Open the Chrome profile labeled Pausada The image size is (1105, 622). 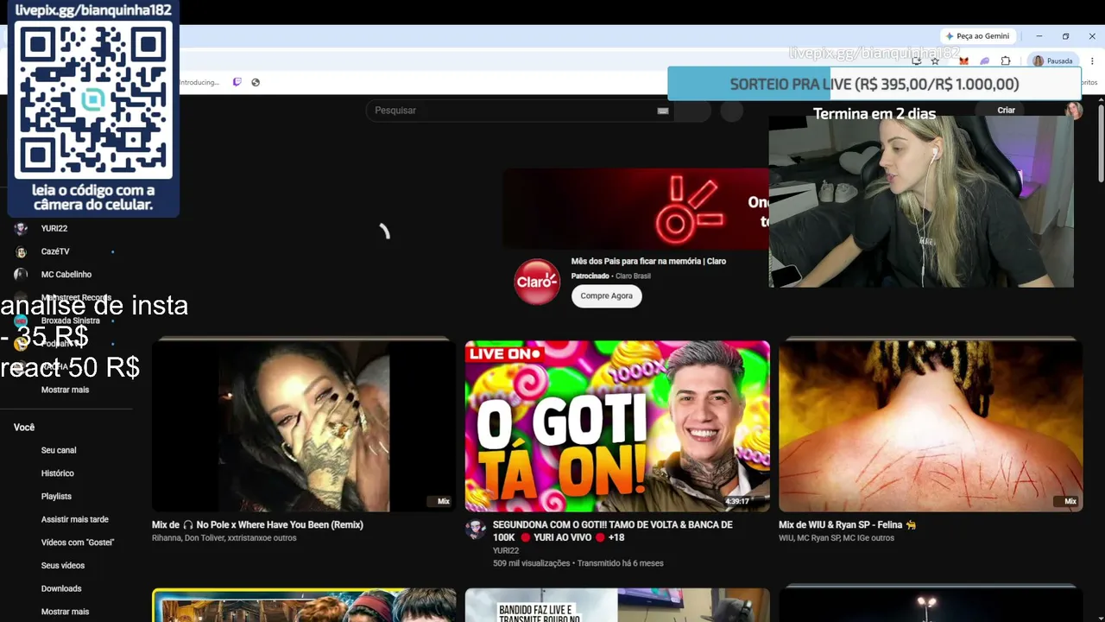[1053, 61]
